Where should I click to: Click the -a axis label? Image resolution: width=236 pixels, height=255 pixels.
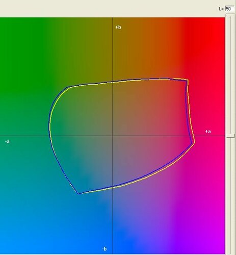pyautogui.click(x=7, y=141)
